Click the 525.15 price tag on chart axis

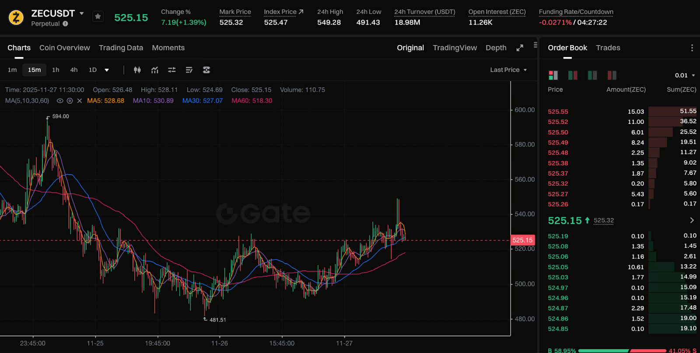click(522, 240)
